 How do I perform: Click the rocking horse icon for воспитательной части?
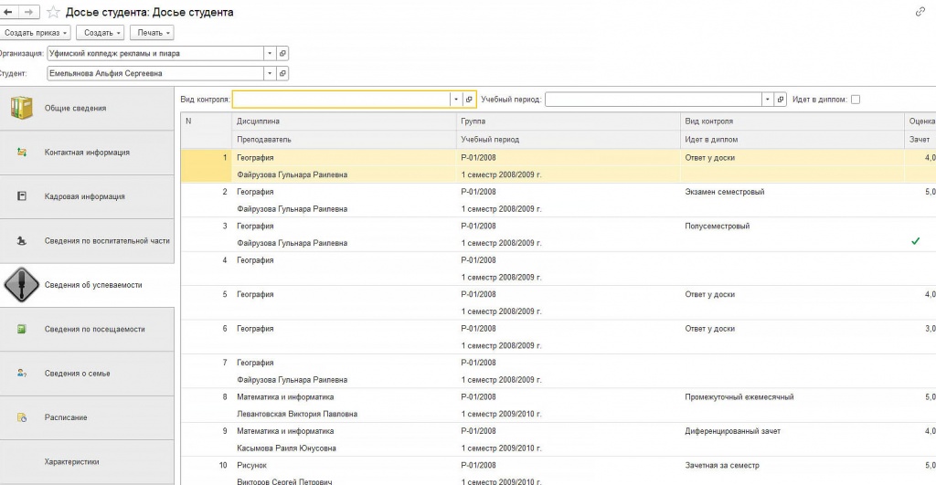pyautogui.click(x=22, y=240)
